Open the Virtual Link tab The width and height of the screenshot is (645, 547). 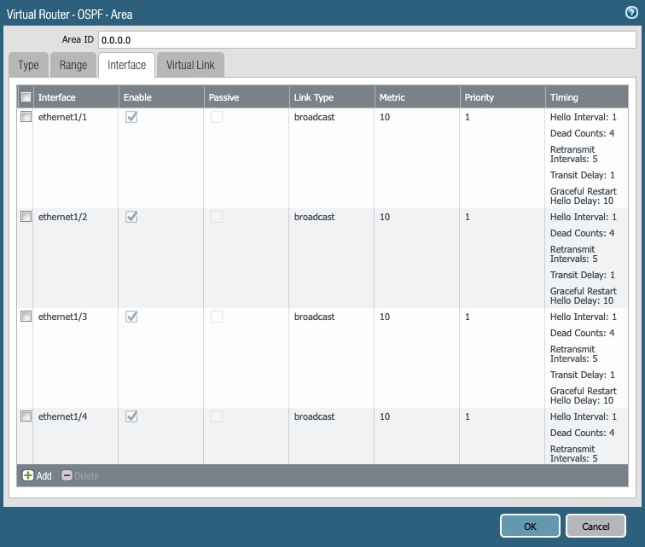190,65
